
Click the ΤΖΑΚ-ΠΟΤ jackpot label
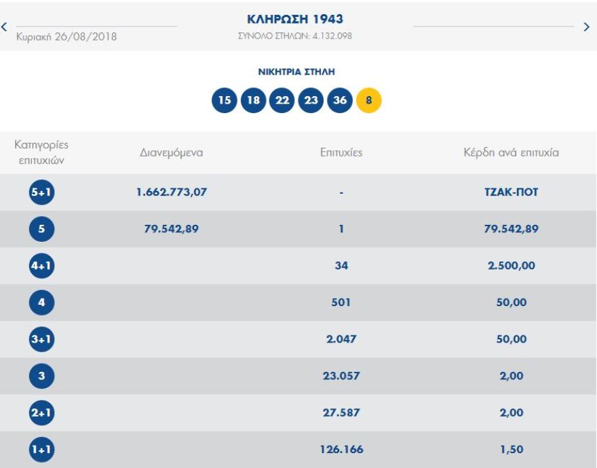click(511, 192)
